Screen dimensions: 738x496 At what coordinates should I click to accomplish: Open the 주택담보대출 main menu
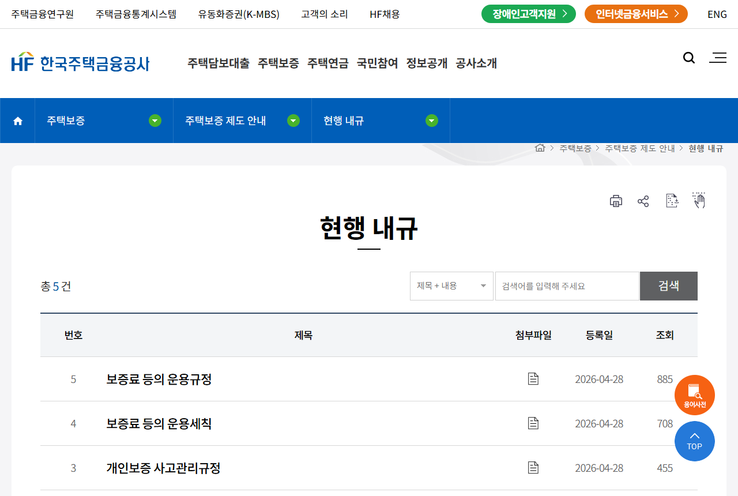219,63
